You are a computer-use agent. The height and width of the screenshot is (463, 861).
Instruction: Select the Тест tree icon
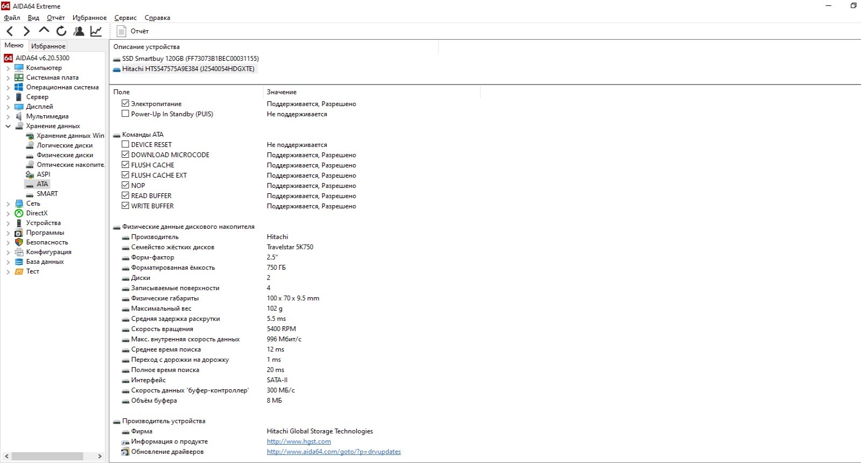[19, 271]
